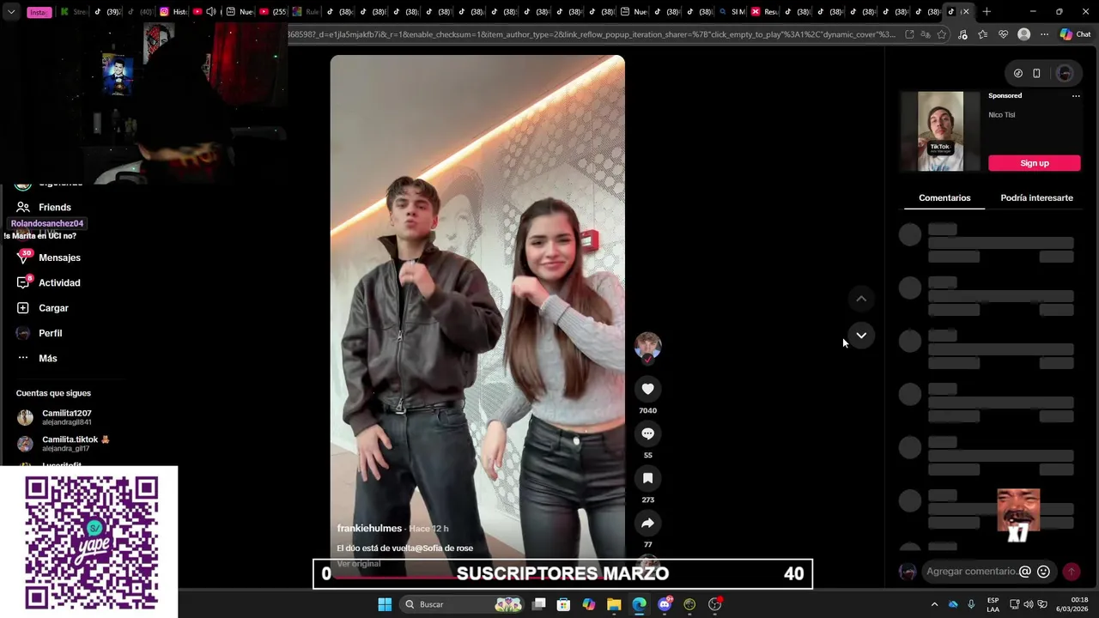
Task: Insert mention with the @ icon
Action: [1024, 572]
